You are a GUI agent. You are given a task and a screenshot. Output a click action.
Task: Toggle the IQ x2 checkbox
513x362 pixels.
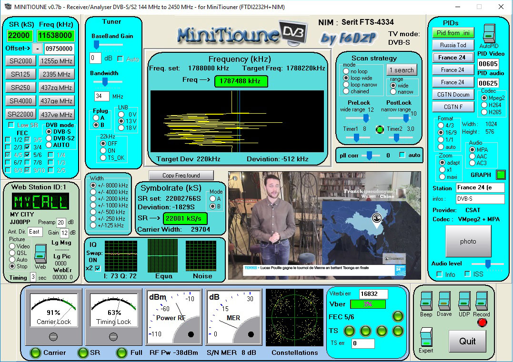[98, 268]
